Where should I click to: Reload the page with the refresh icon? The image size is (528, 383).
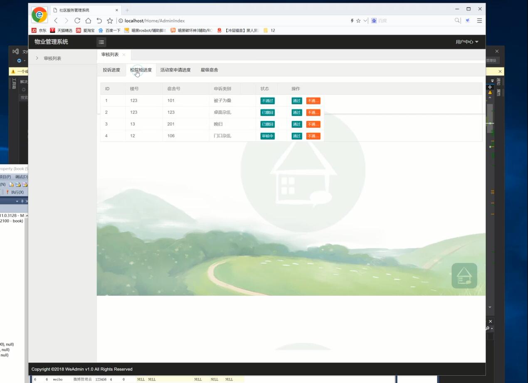click(77, 21)
